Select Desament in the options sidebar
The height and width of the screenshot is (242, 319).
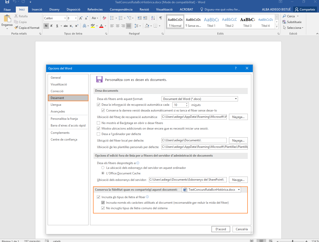point(57,98)
